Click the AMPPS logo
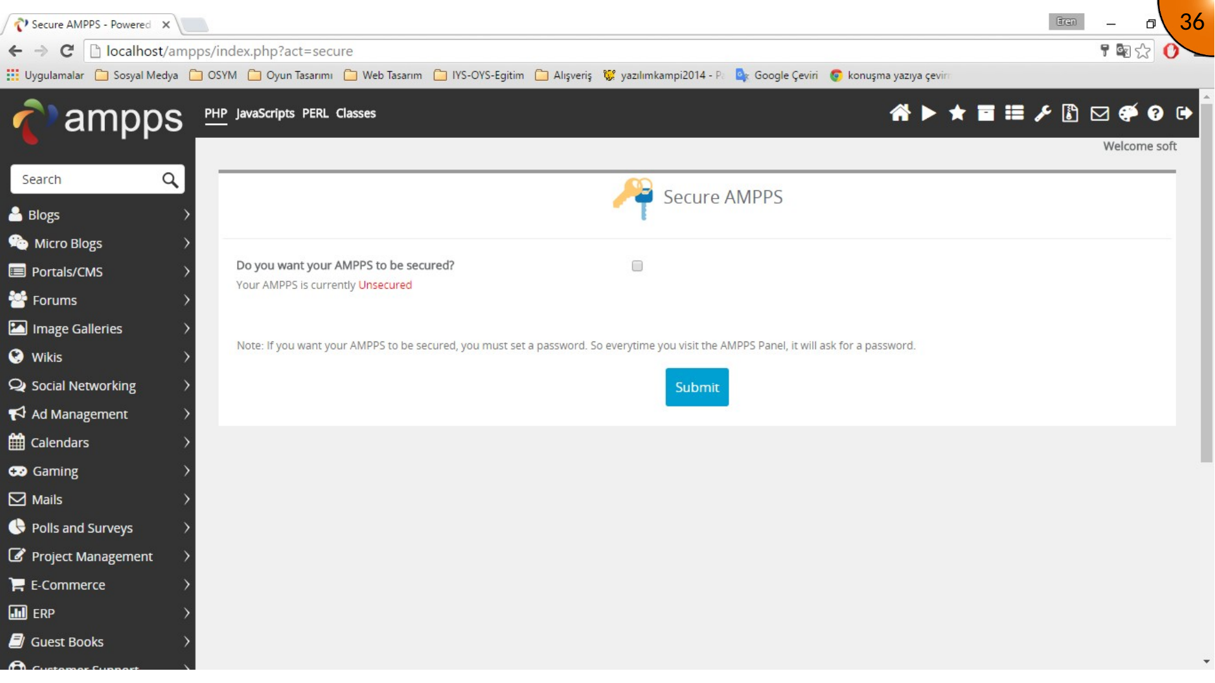 tap(98, 120)
